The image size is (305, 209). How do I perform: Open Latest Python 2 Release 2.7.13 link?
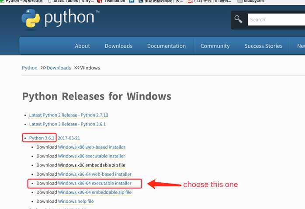coord(69,115)
